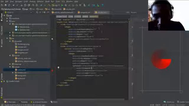This screenshot has height=106, width=189.
Task: Click SplashscreenTutorial breadcrumb
Action: tap(11, 9)
